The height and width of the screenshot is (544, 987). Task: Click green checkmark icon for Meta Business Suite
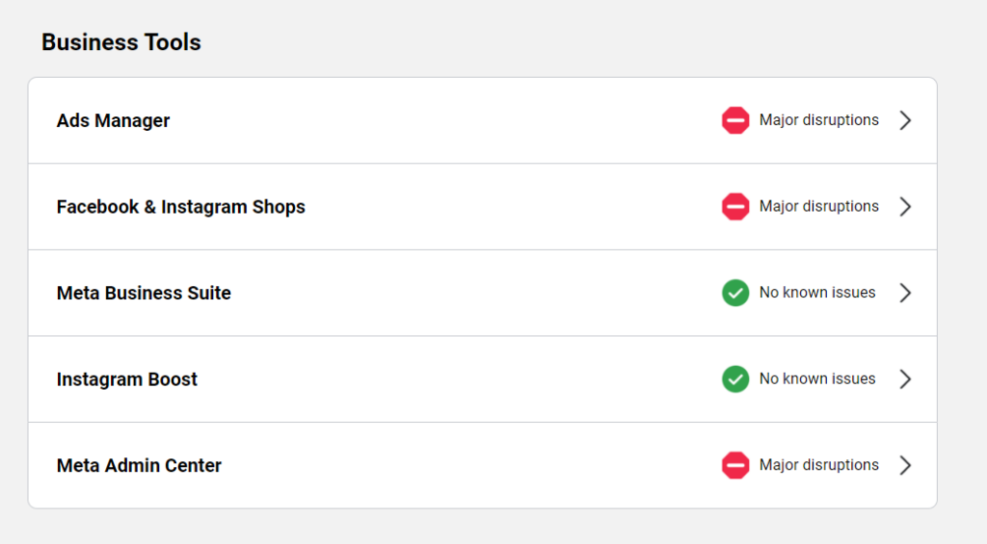click(x=735, y=293)
